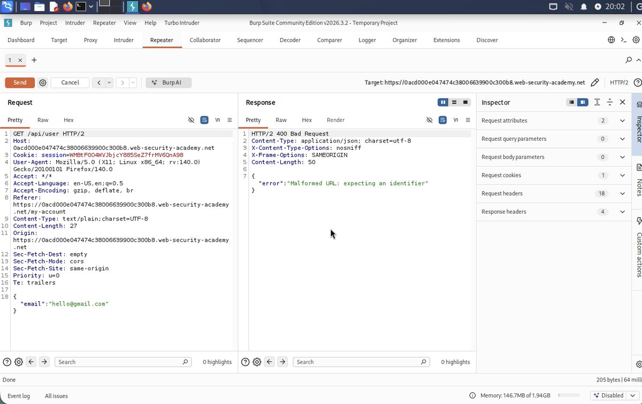The width and height of the screenshot is (642, 404).
Task: Go to previous Response search match
Action: pyautogui.click(x=270, y=362)
